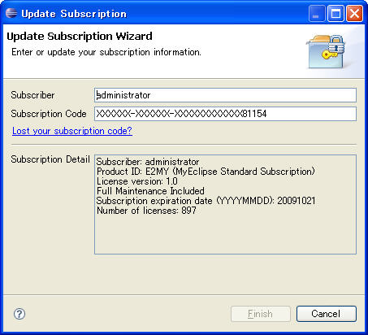The height and width of the screenshot is (335, 368).
Task: Click the Subscription Detail label
Action: [50, 159]
